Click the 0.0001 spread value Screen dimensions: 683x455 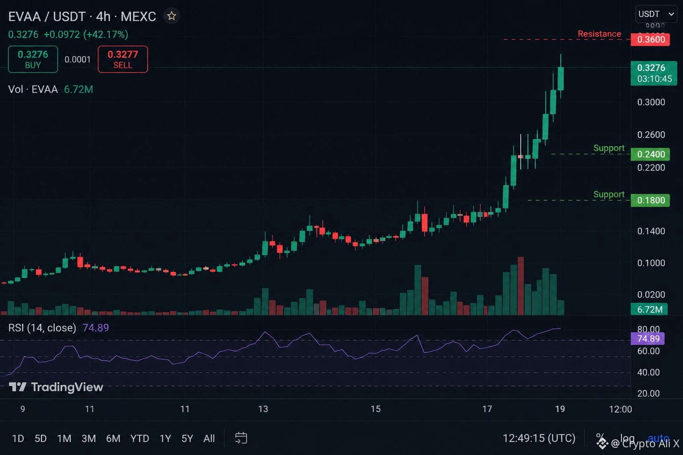click(77, 60)
